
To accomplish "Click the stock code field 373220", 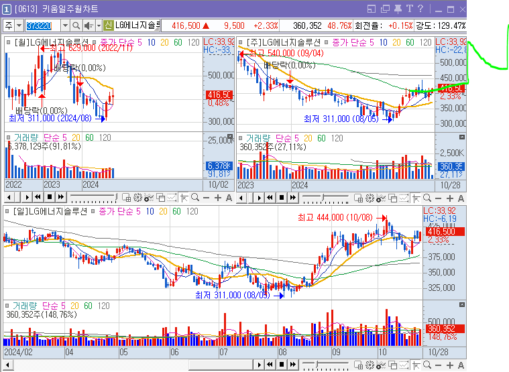I will pyautogui.click(x=43, y=25).
